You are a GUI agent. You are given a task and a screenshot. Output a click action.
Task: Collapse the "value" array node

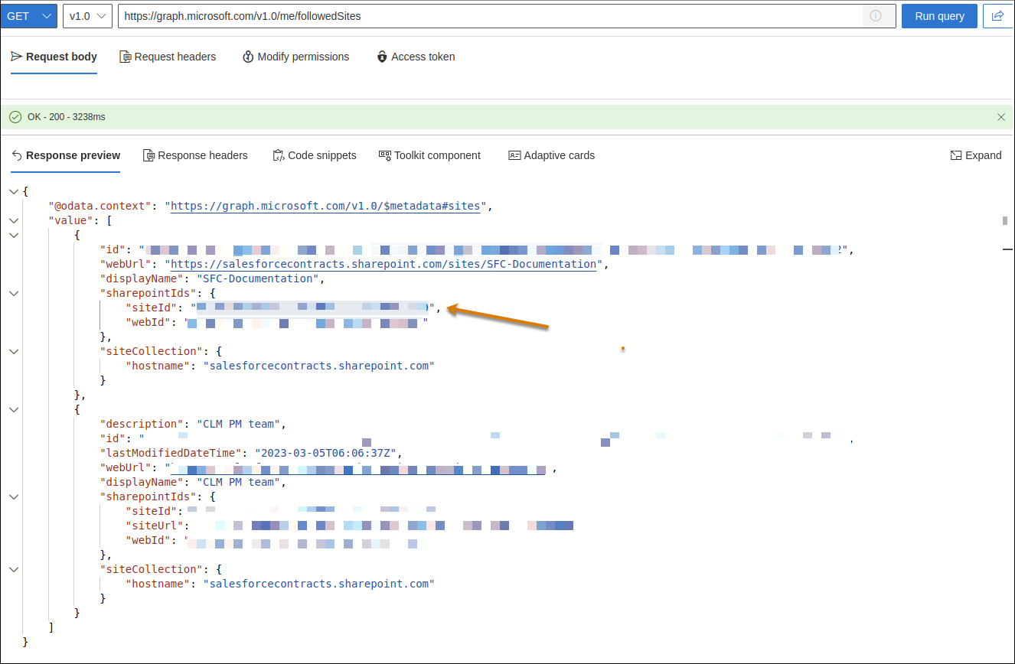[x=13, y=220]
